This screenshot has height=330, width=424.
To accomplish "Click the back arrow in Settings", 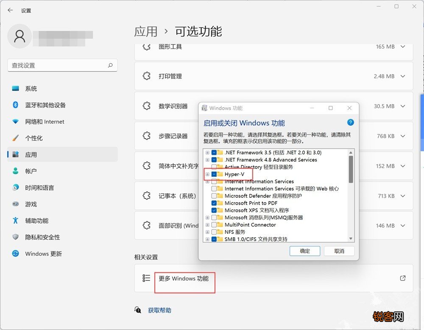I will tap(10, 10).
